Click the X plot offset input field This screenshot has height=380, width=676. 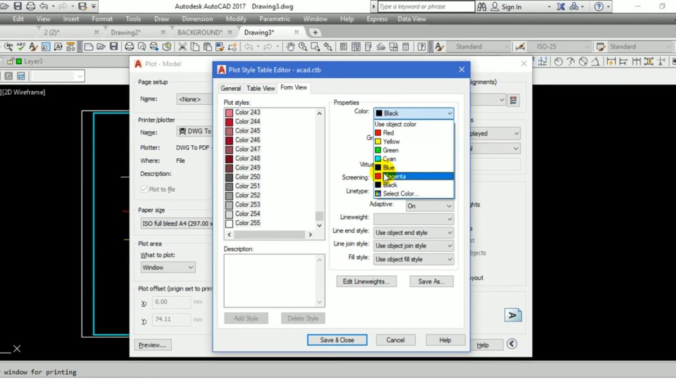point(171,302)
